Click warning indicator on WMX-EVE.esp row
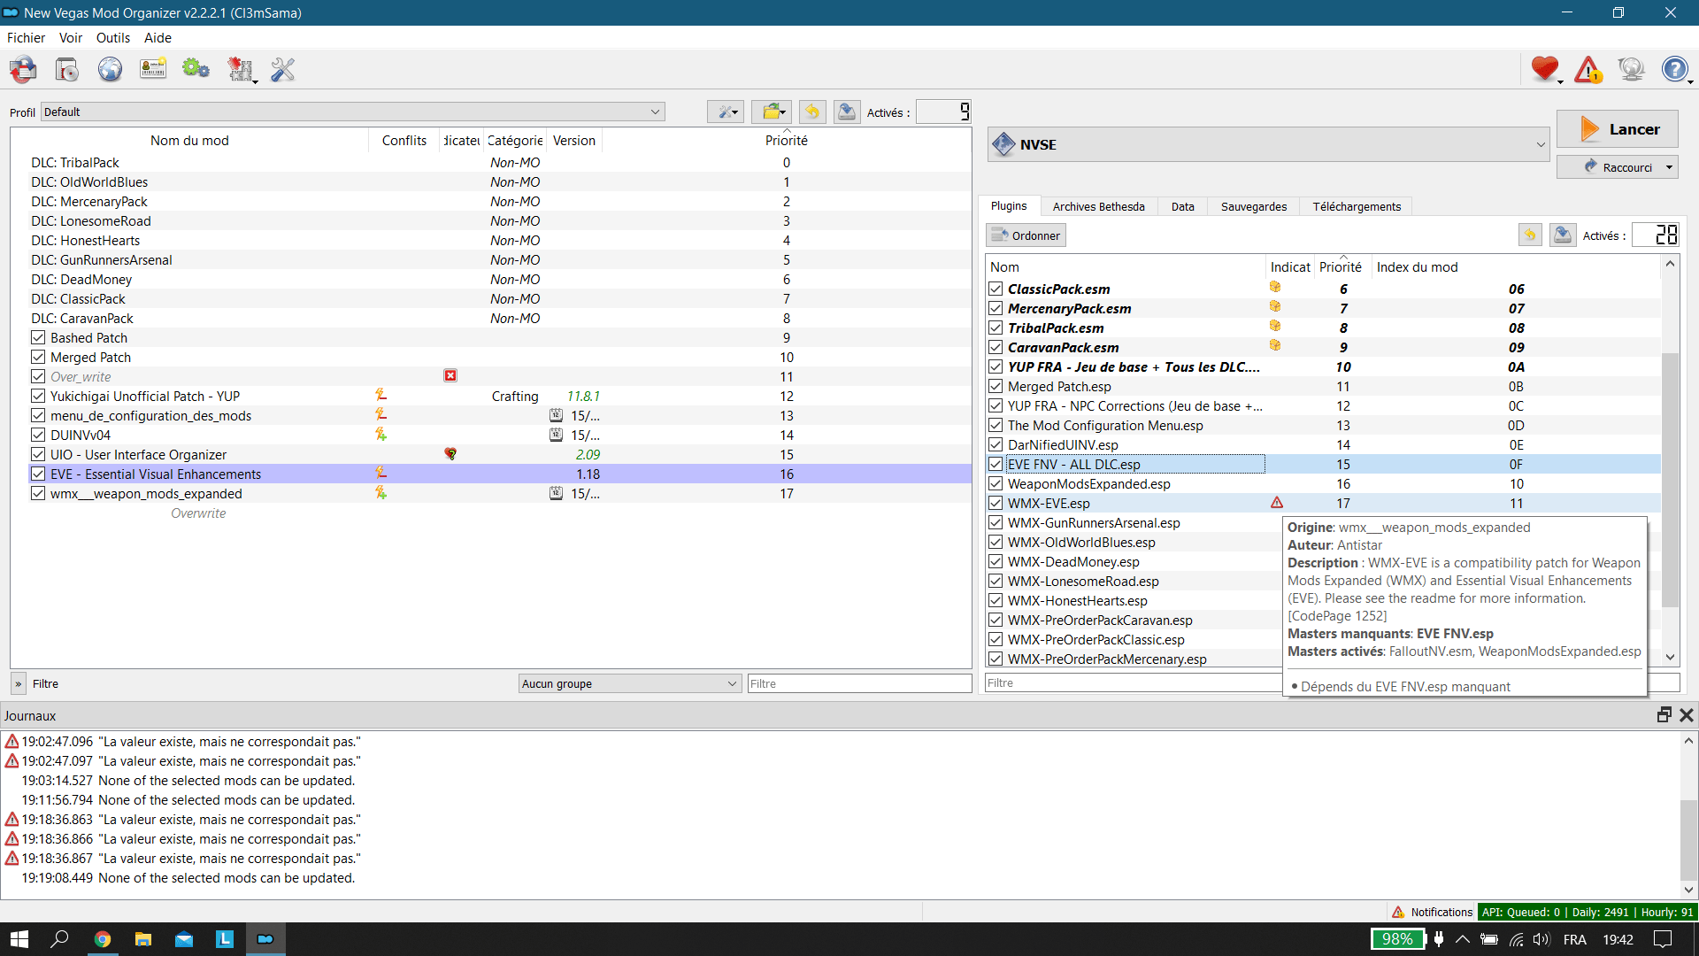This screenshot has height=956, width=1699. (x=1277, y=503)
